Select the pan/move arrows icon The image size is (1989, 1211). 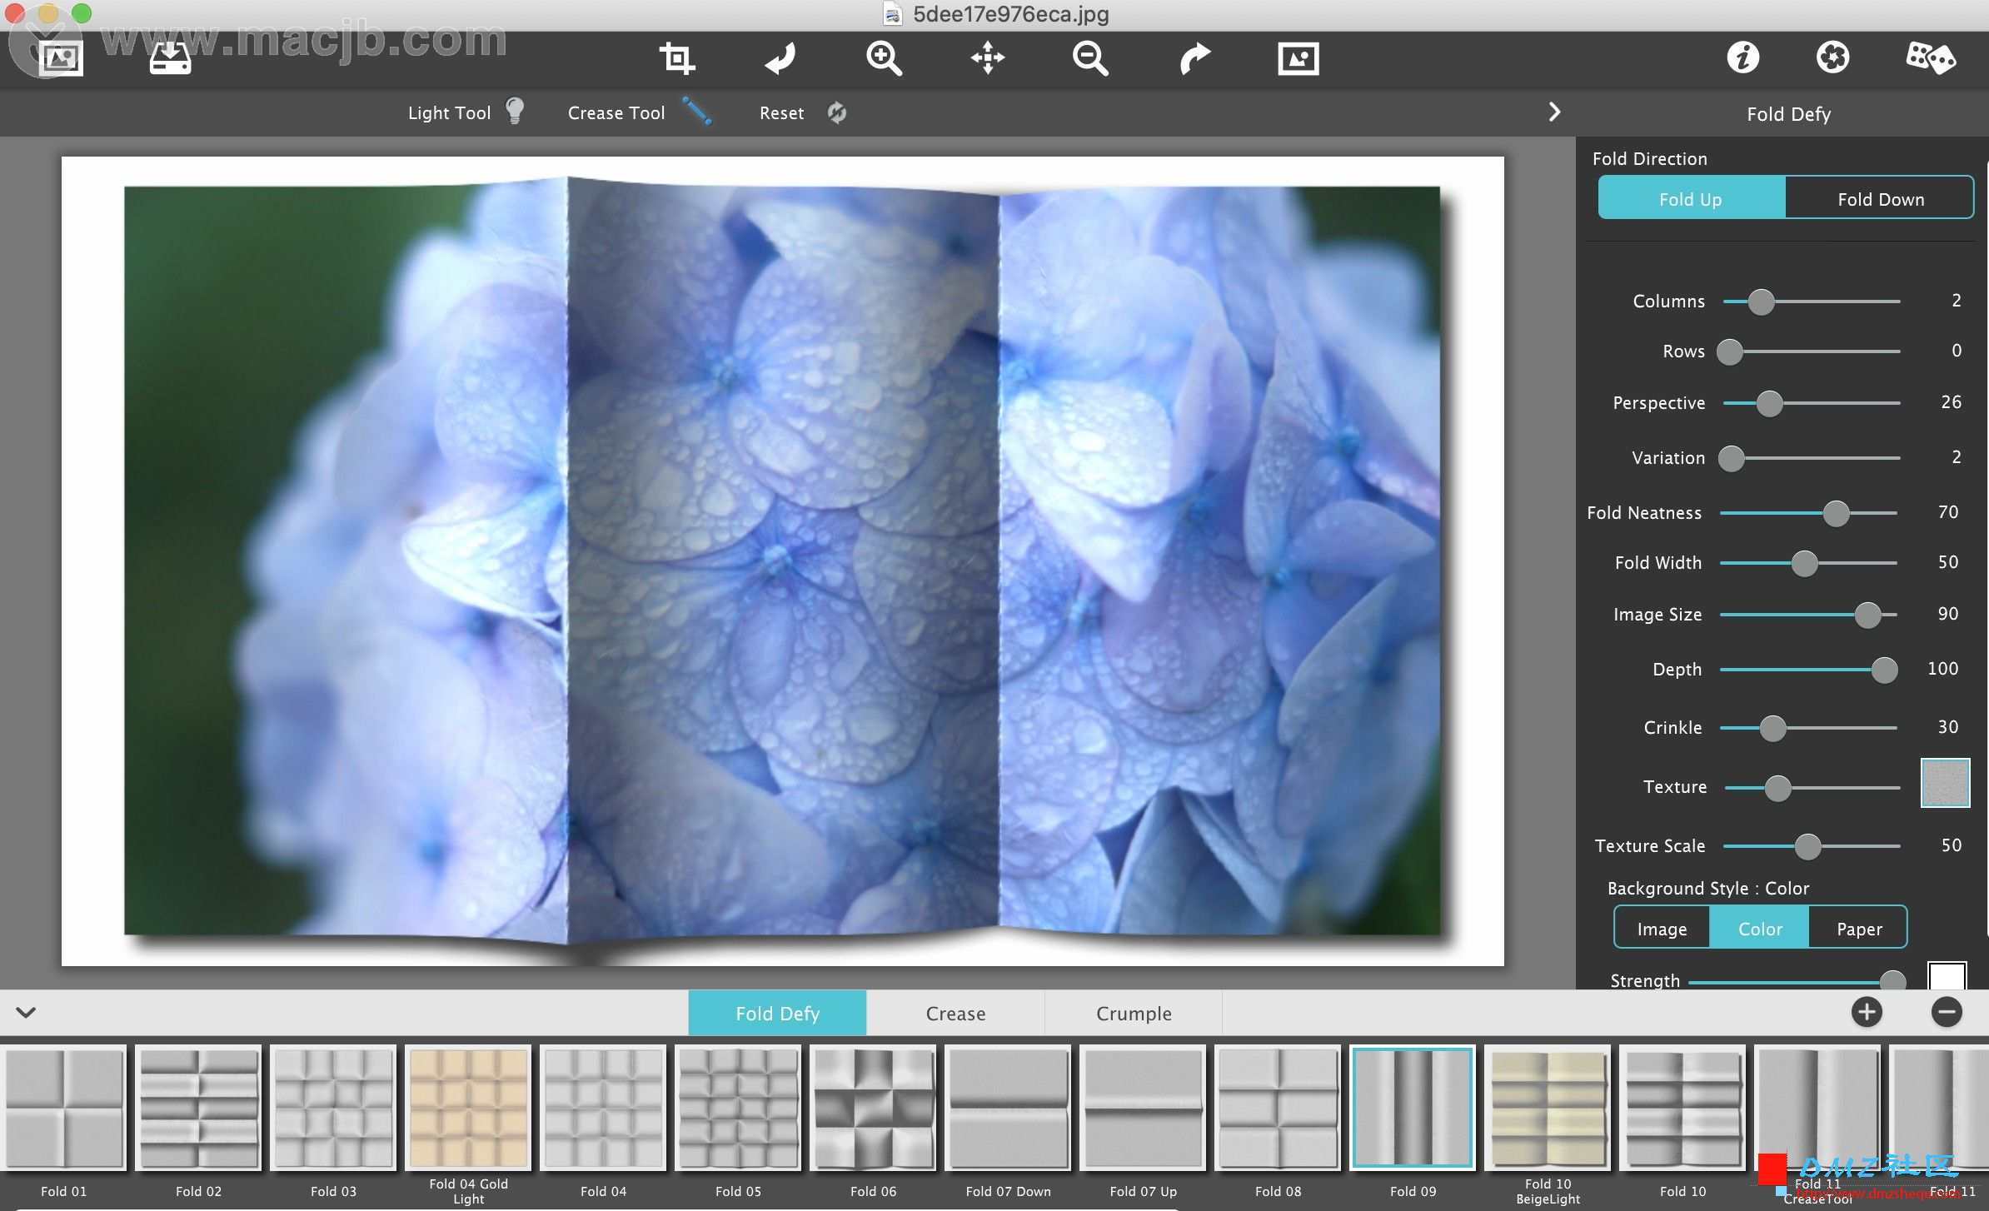coord(988,58)
